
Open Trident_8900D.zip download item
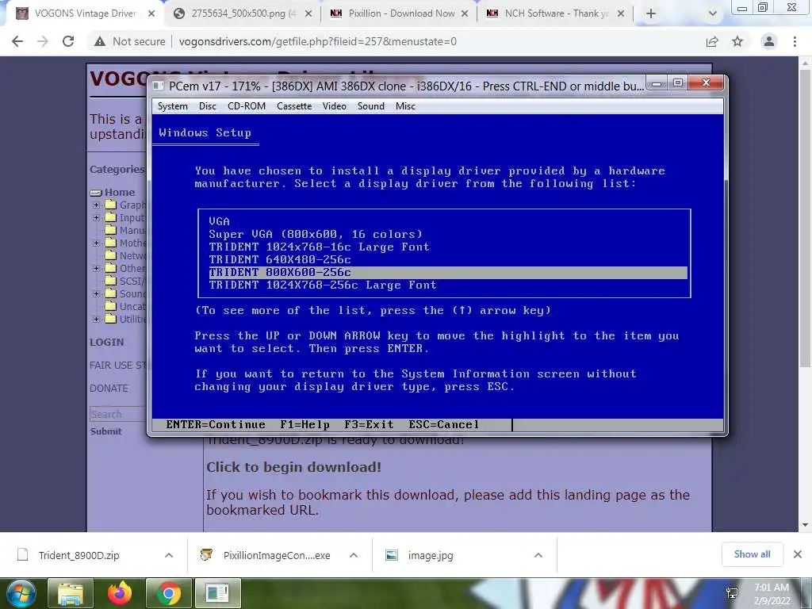coord(79,555)
